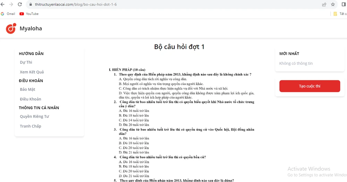Open the browser side panel icon
Viewport: 347px width, 182px height.
point(344,5)
